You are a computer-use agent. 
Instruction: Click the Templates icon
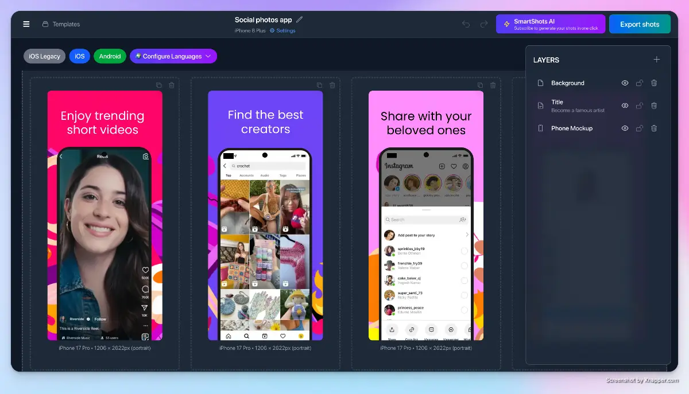point(44,24)
